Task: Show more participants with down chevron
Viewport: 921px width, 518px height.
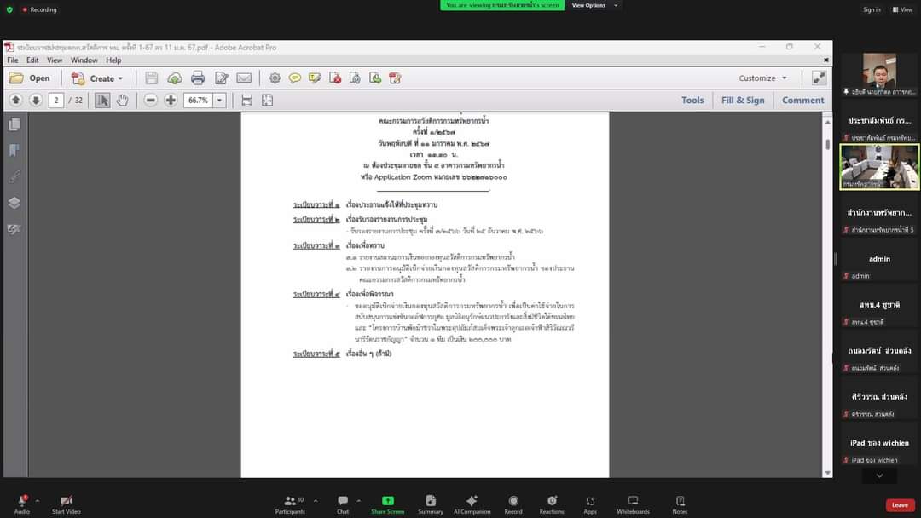Action: click(879, 475)
